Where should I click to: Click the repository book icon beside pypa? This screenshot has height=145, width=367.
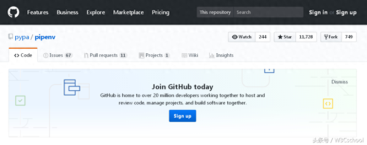click(x=11, y=37)
